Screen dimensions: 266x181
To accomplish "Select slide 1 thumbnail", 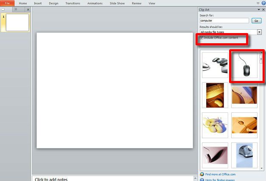I will point(17,22).
